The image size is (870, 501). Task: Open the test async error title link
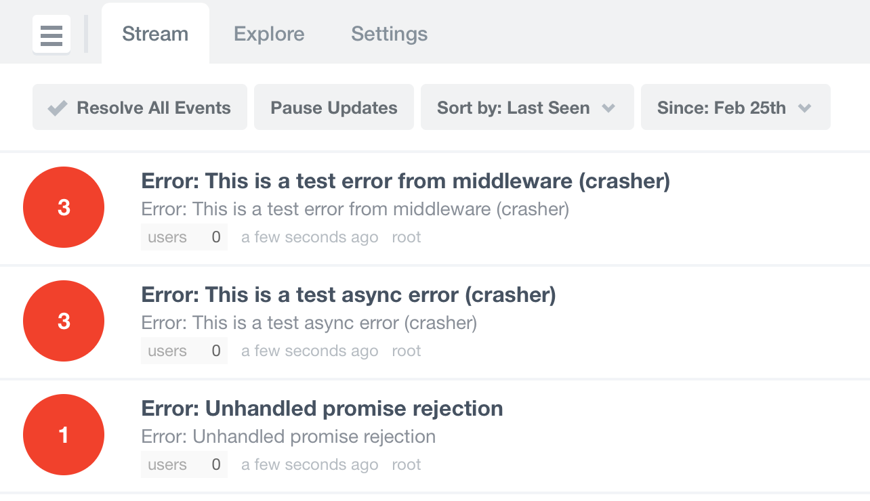tap(348, 295)
